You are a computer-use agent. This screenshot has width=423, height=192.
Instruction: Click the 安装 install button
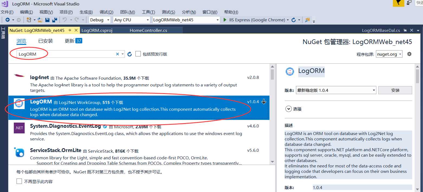[395, 90]
